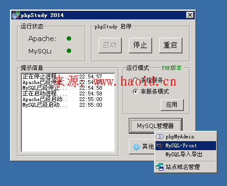Click the MySQL已经启动 log line
227x186 pixels.
point(63,105)
